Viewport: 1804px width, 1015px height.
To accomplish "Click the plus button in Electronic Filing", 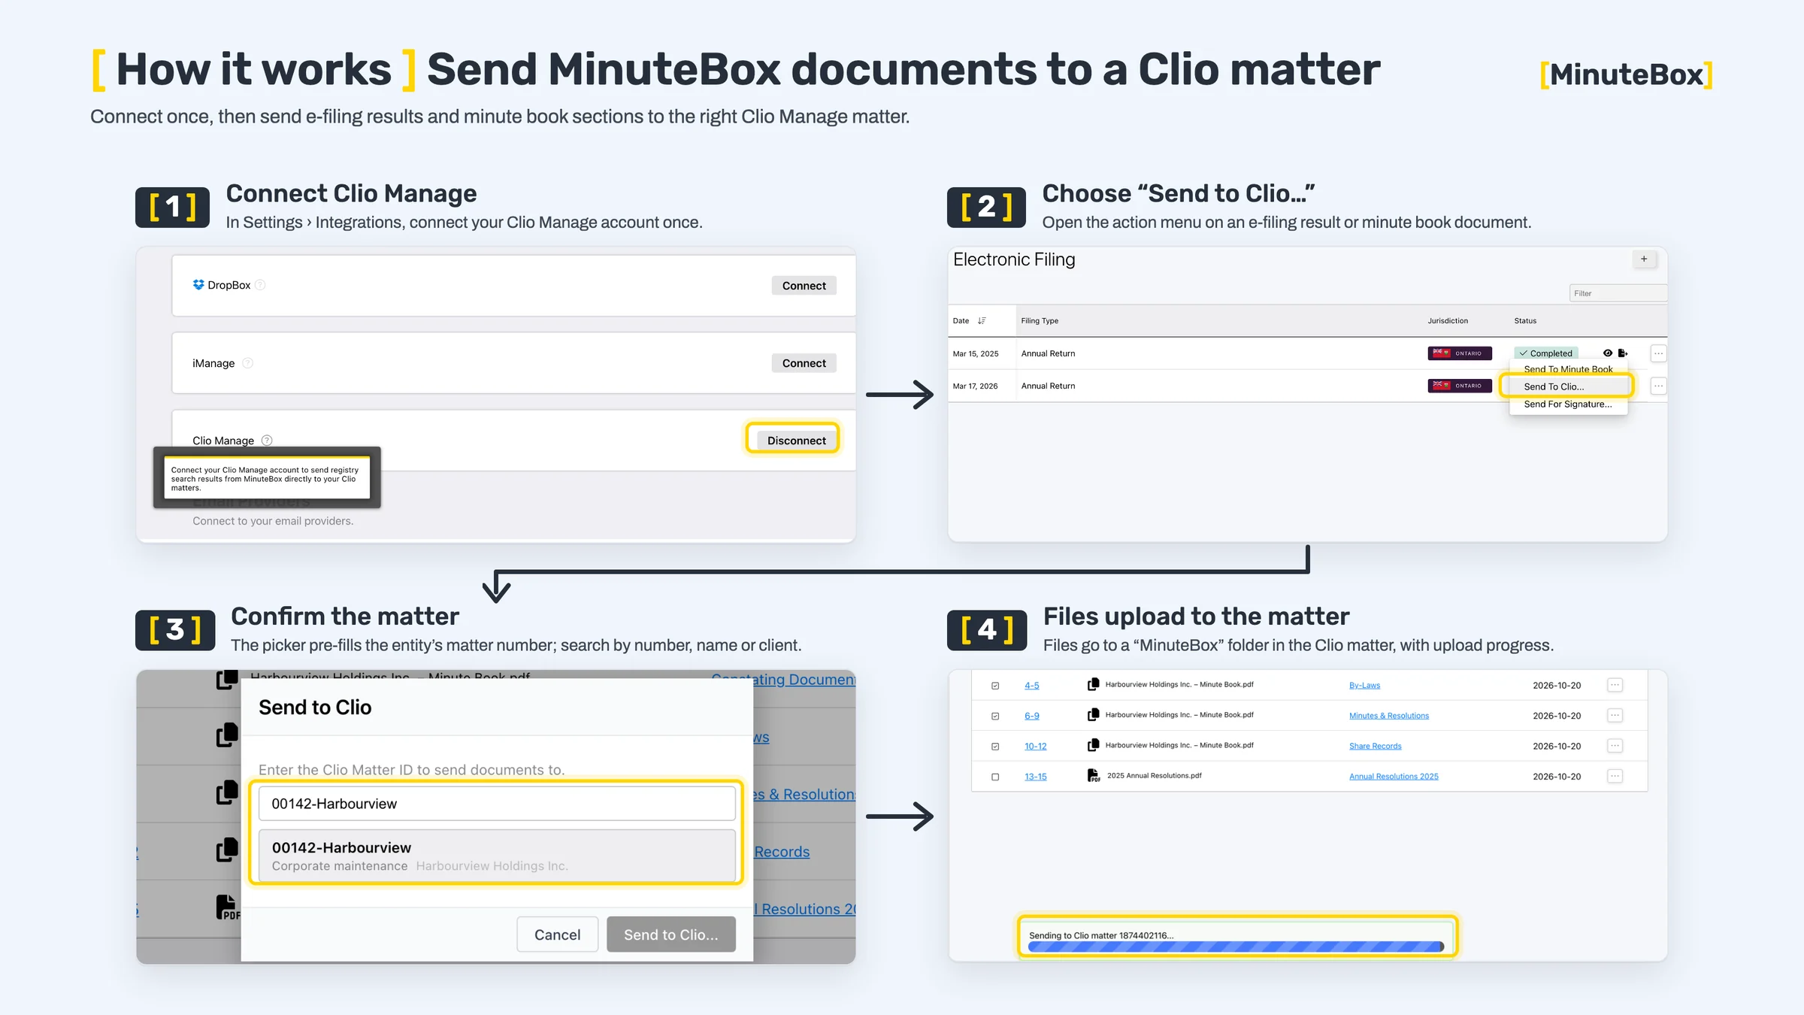I will [x=1644, y=259].
